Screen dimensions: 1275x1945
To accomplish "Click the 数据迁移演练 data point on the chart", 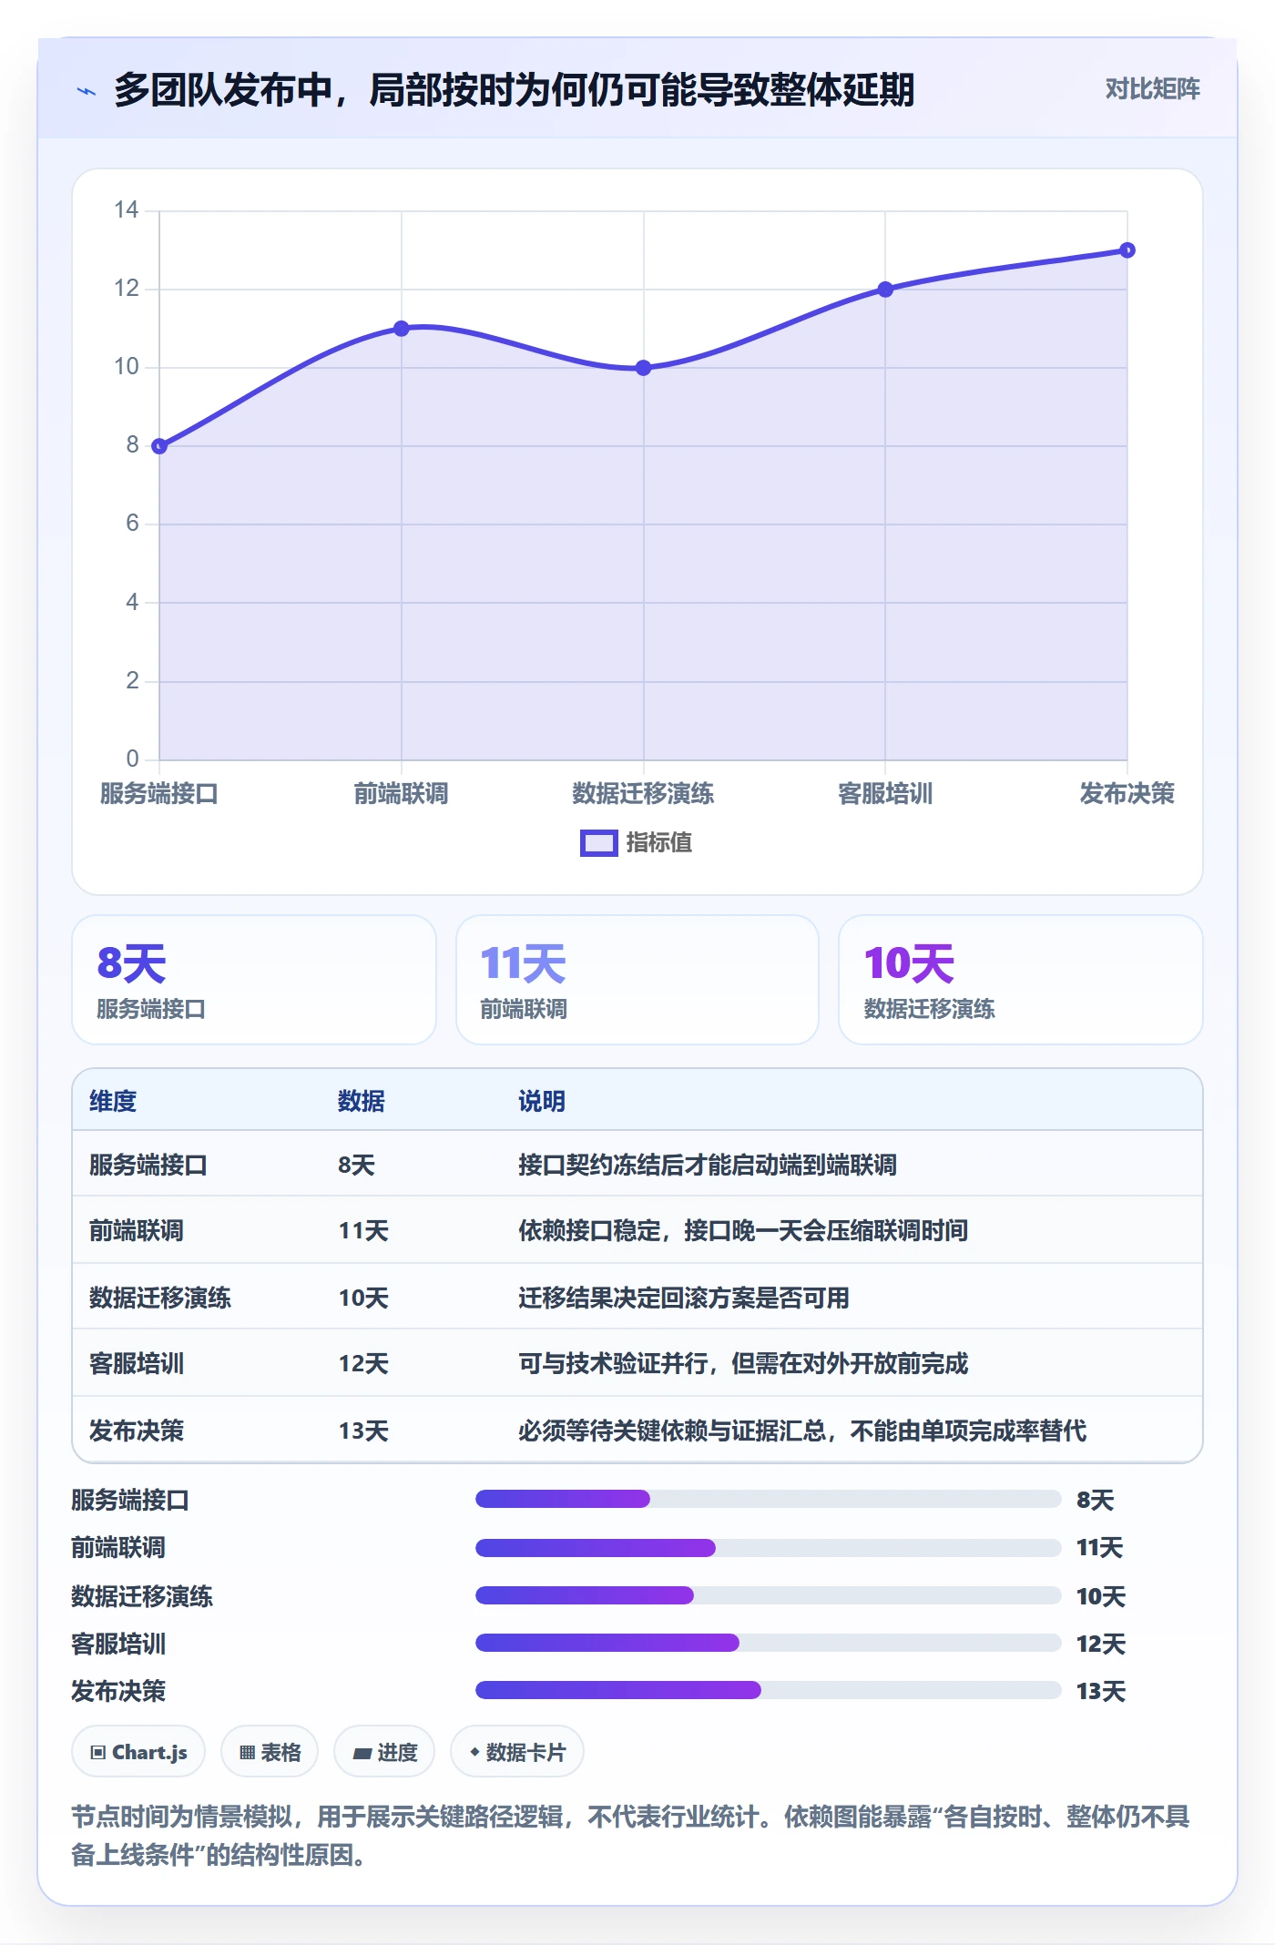I will (x=643, y=368).
